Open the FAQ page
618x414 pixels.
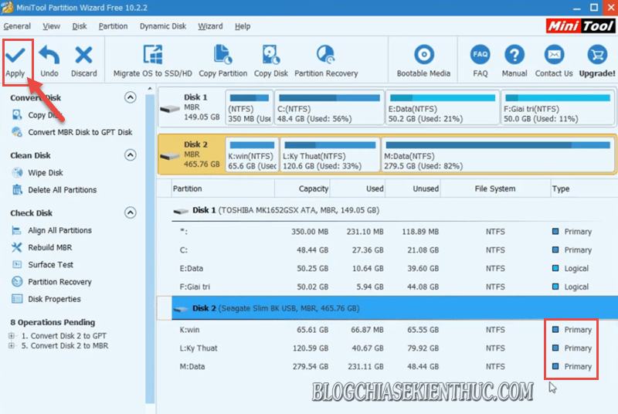(480, 61)
